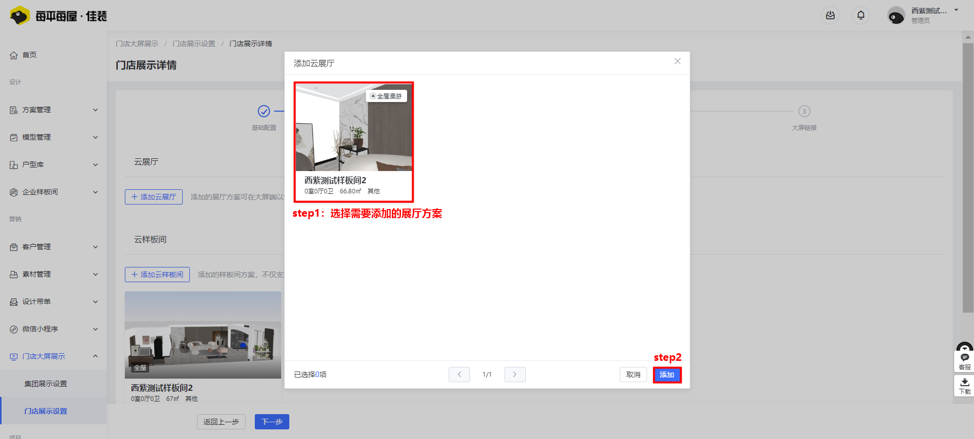Image resolution: width=974 pixels, height=439 pixels.
Task: Click the 添加云展厅 button
Action: [154, 197]
